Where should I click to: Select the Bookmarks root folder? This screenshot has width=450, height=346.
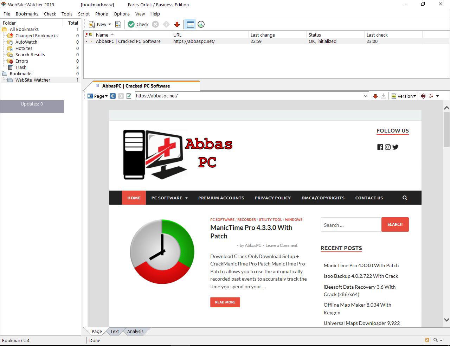[x=21, y=73]
